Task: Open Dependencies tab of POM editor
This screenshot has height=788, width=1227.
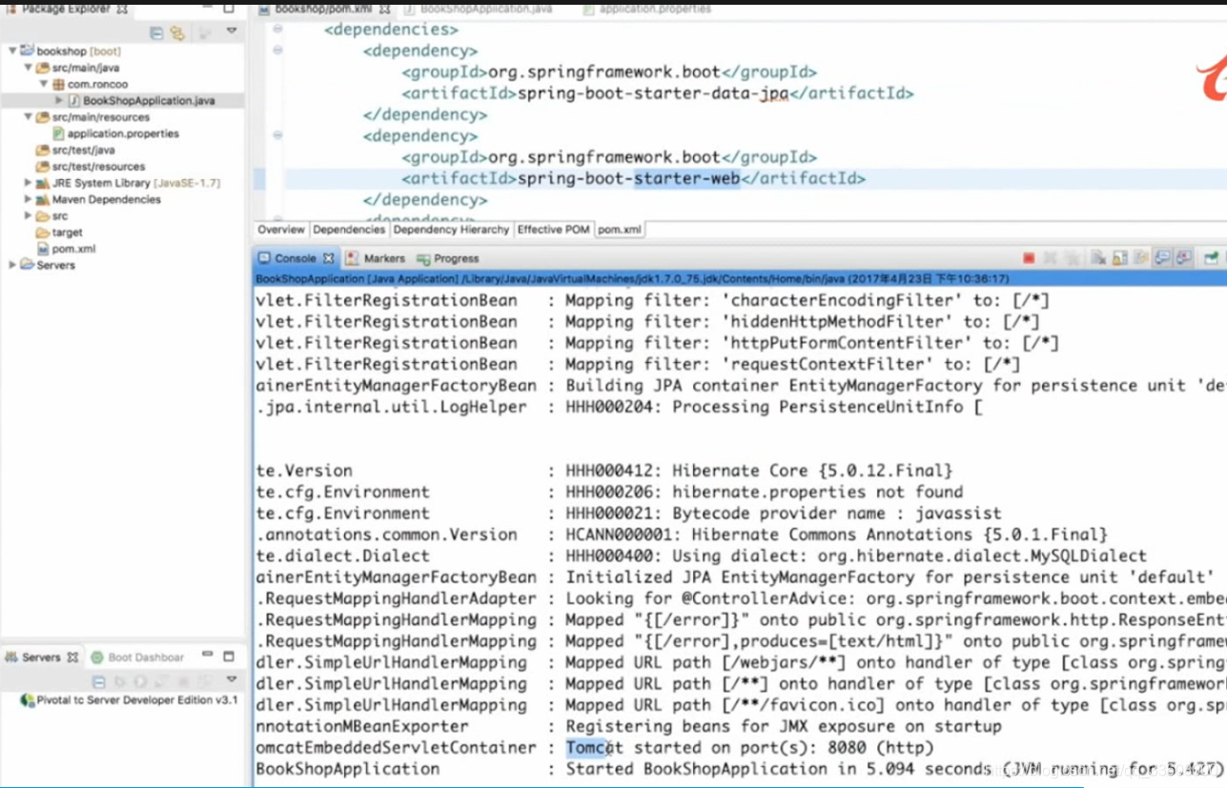Action: [349, 230]
